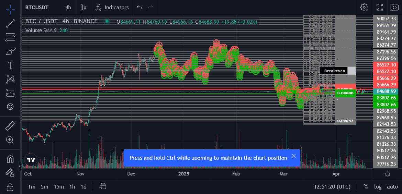This screenshot has height=194, width=402.
Task: Switch to the 5m timeframe
Action: [45, 186]
